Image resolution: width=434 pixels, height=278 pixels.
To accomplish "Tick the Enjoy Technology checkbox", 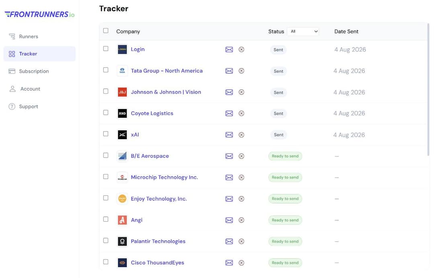I will [x=106, y=198].
